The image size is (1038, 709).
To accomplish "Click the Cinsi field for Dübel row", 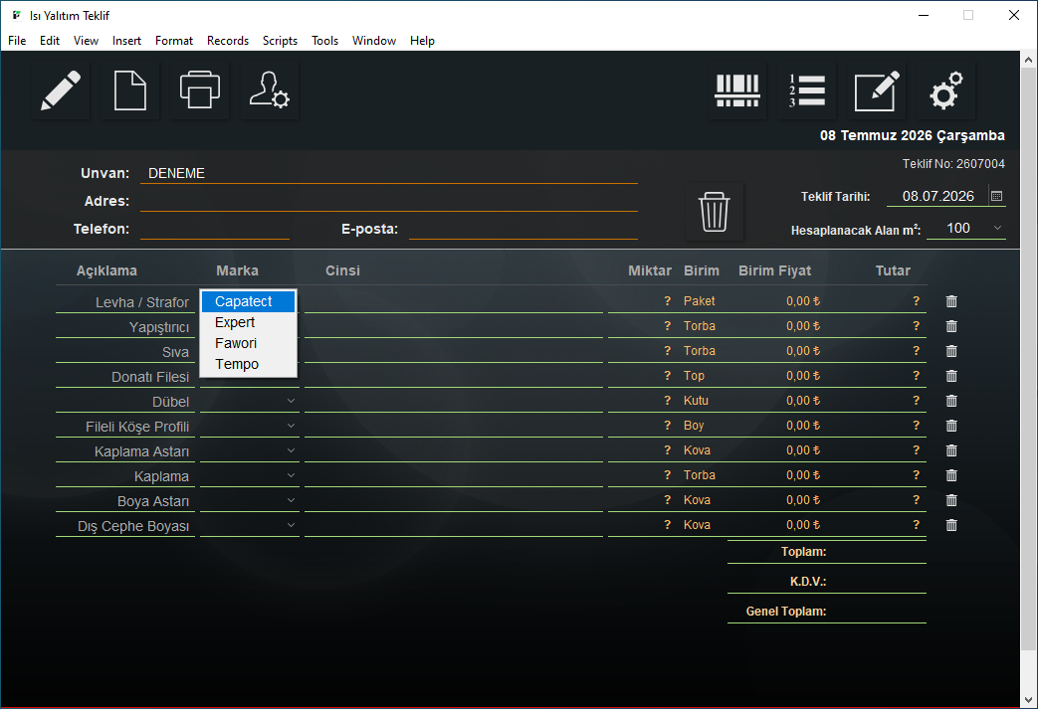I will pos(454,401).
